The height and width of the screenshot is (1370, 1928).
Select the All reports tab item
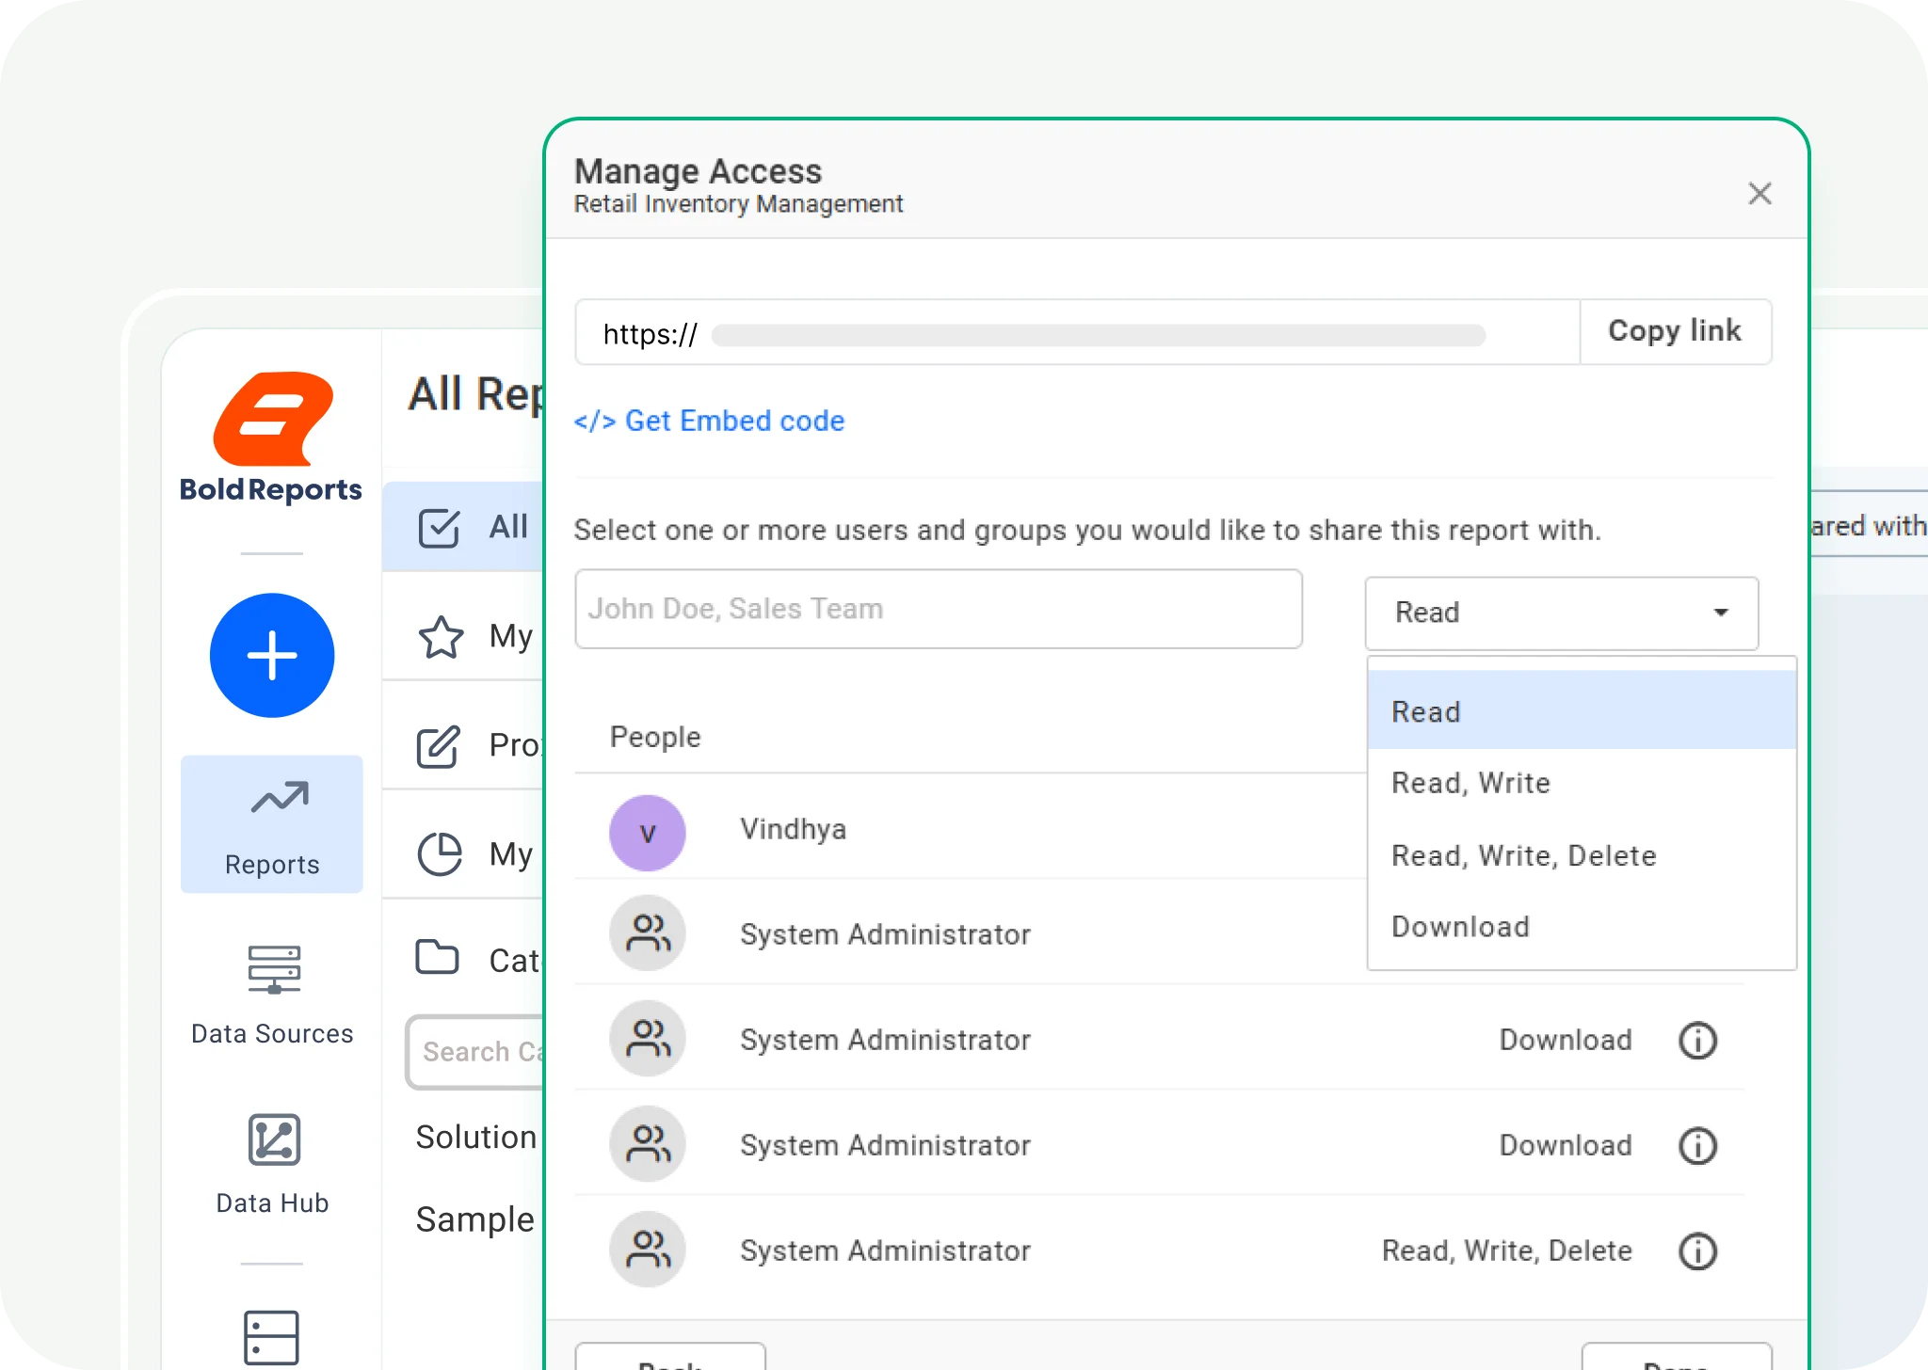(471, 527)
